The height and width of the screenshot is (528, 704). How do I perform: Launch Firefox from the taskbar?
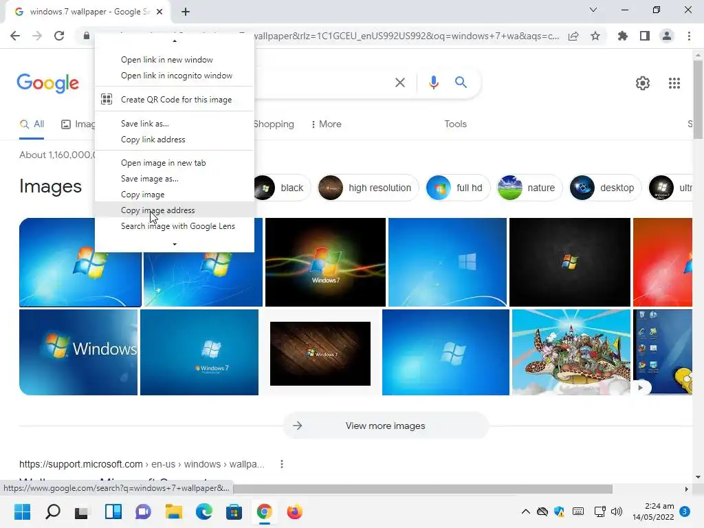pos(294,511)
